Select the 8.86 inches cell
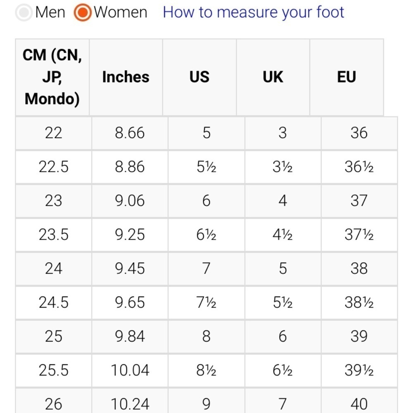The image size is (413, 413). point(130,167)
